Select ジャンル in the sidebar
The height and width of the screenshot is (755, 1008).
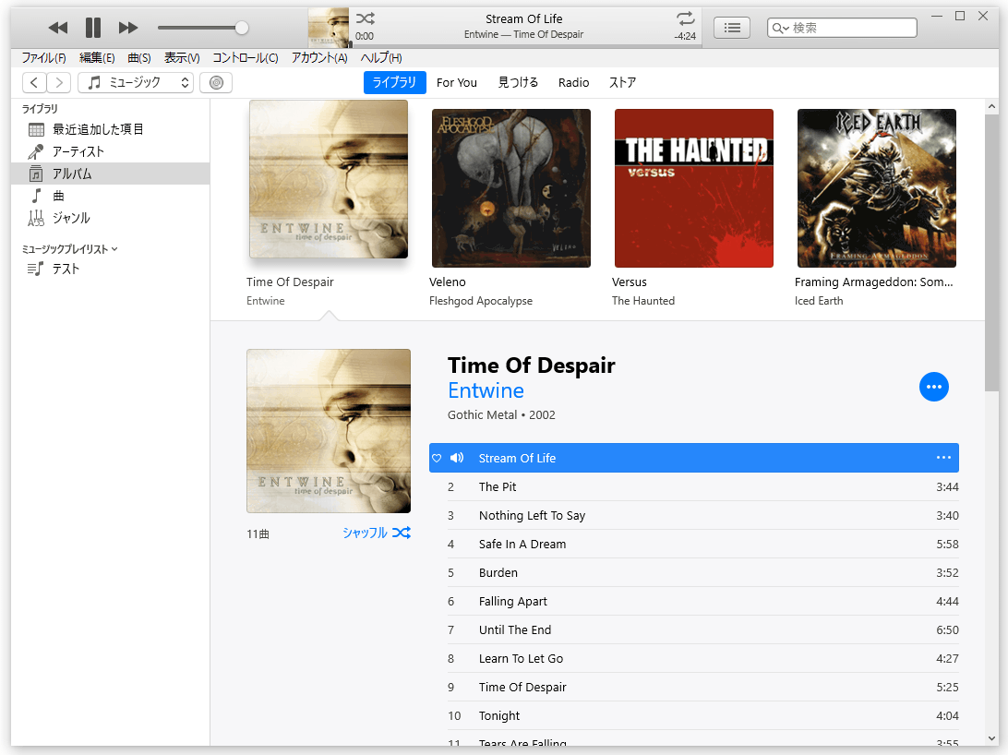click(x=110, y=218)
